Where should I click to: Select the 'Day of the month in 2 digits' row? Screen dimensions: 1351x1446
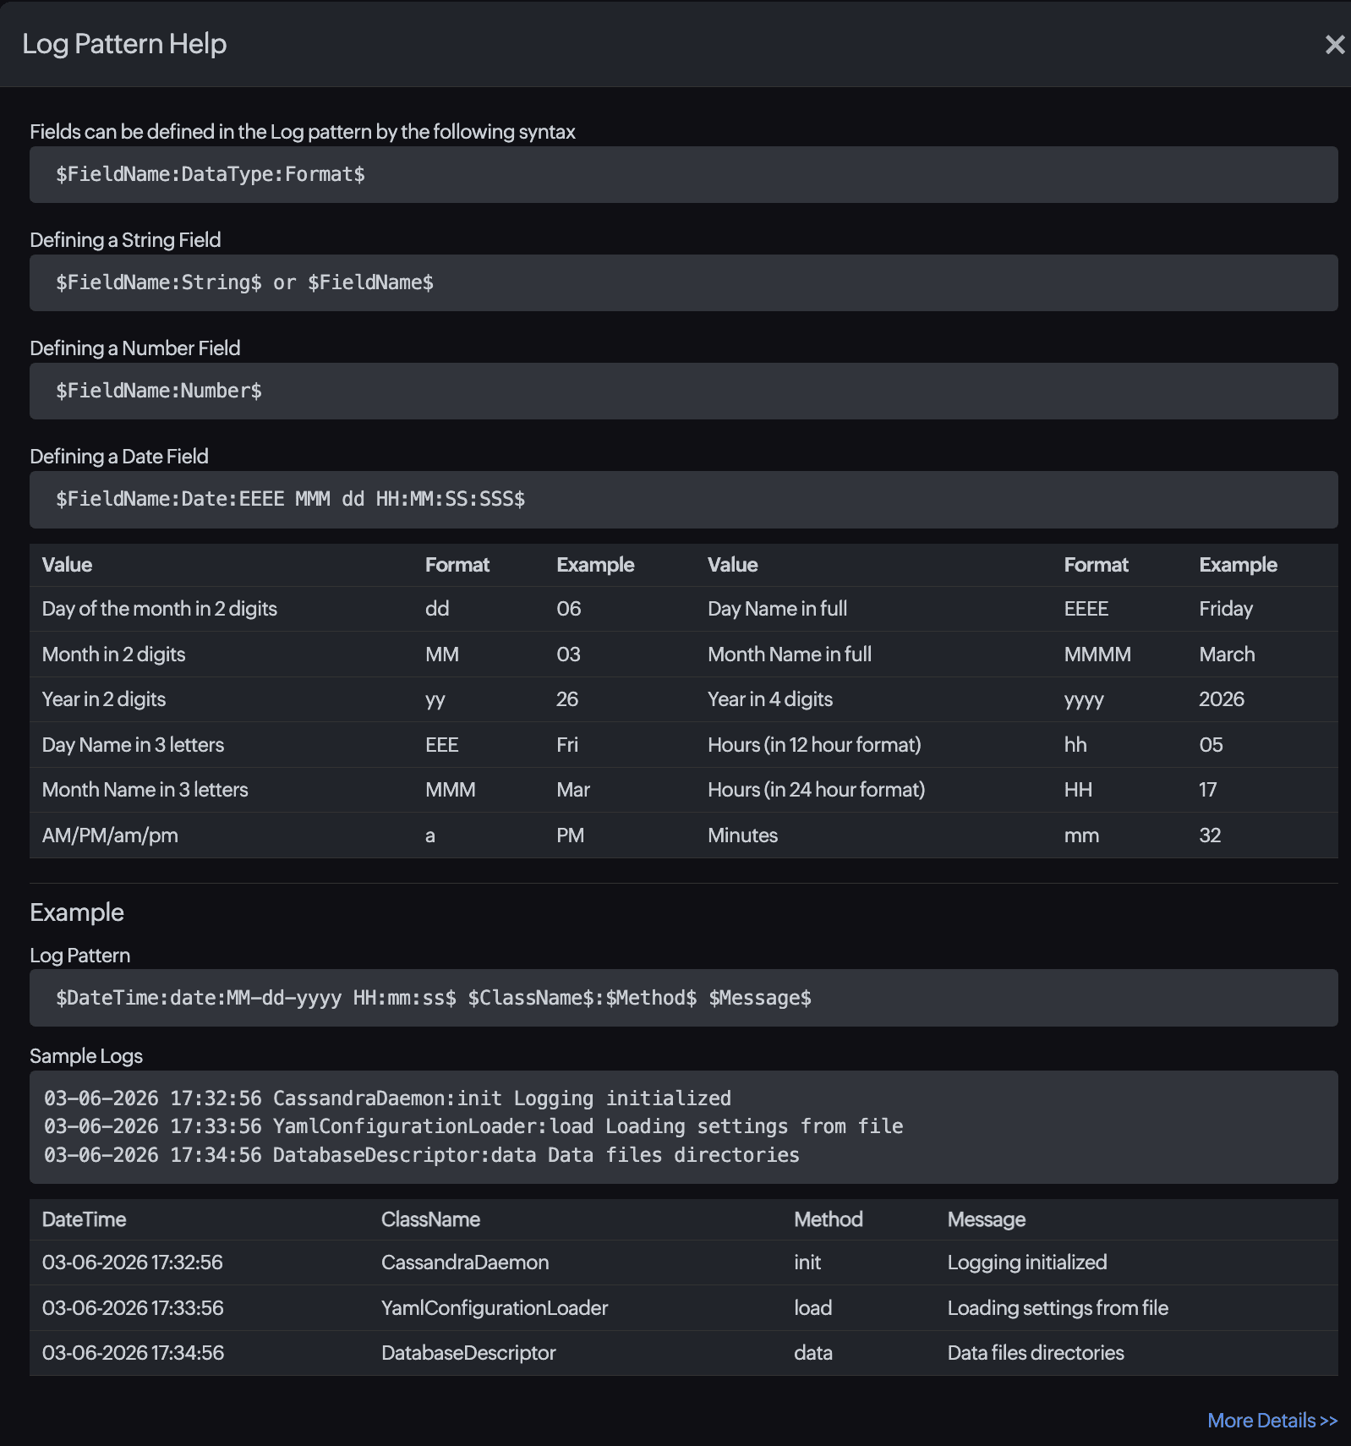pyautogui.click(x=160, y=609)
